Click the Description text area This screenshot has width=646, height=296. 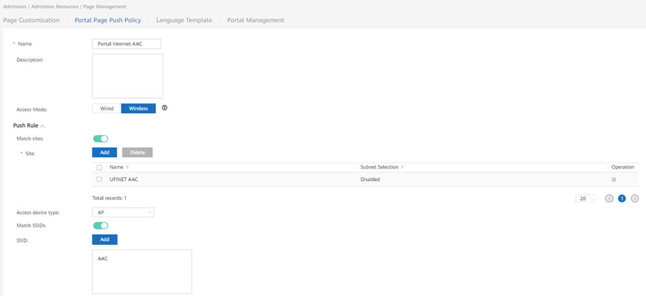(127, 76)
